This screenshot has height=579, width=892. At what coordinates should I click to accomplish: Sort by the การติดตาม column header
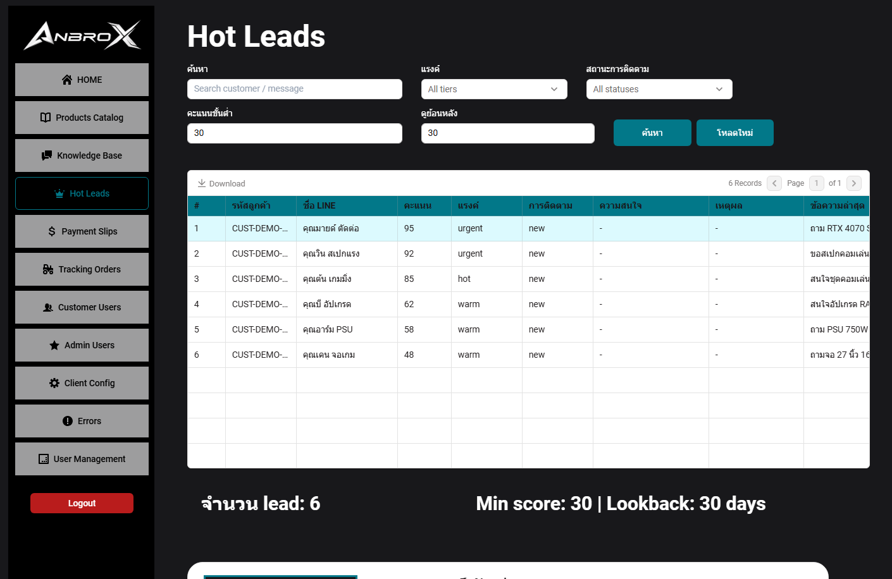[x=558, y=206]
